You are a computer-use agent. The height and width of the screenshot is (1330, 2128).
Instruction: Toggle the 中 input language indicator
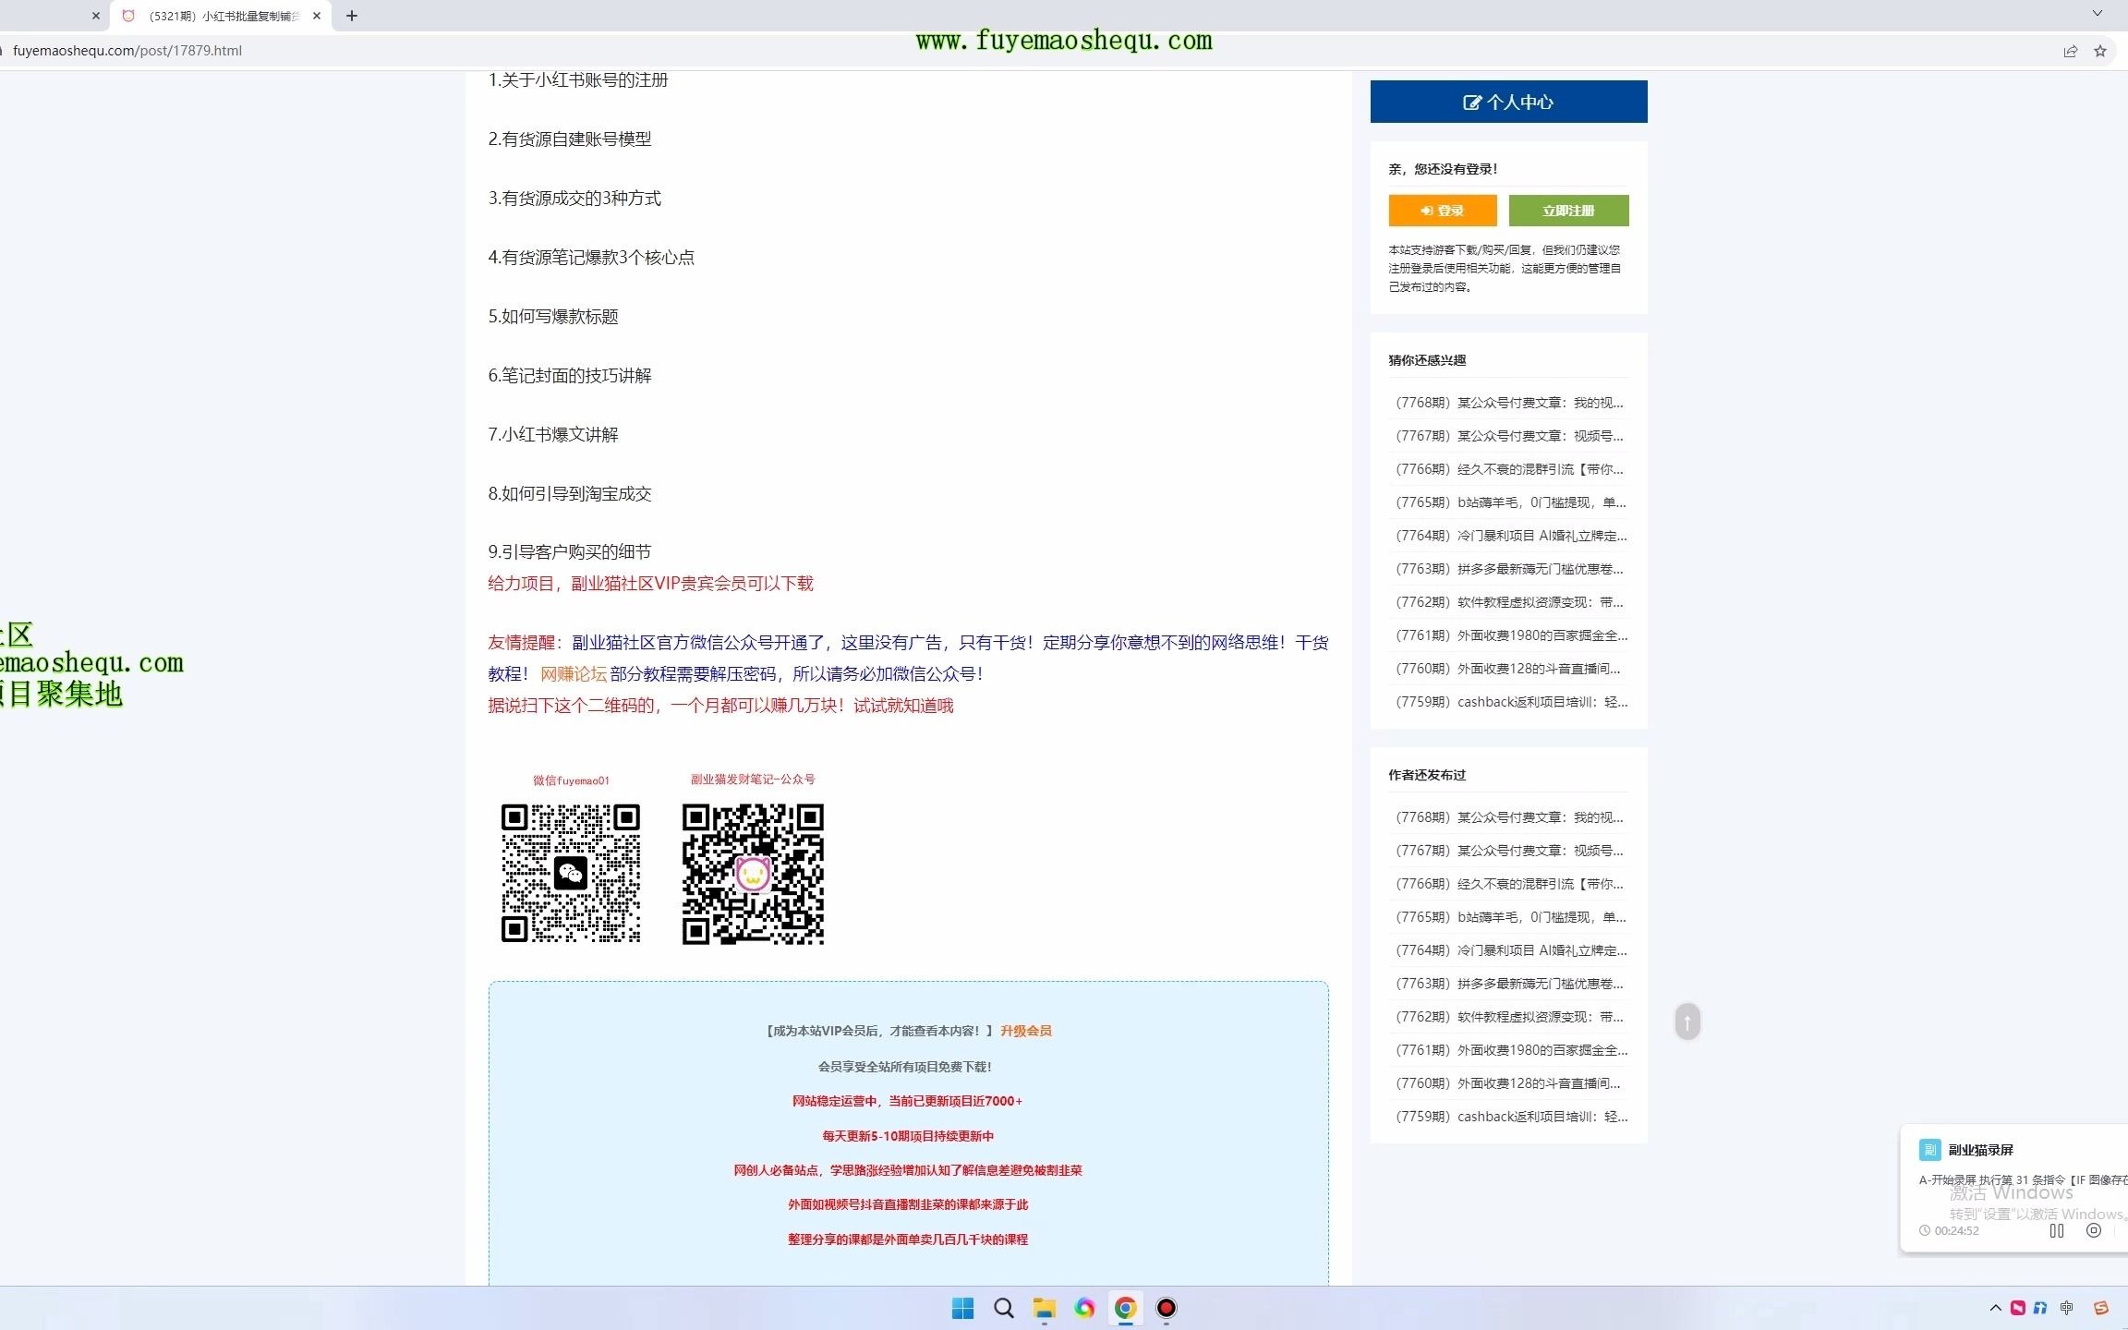[2067, 1308]
